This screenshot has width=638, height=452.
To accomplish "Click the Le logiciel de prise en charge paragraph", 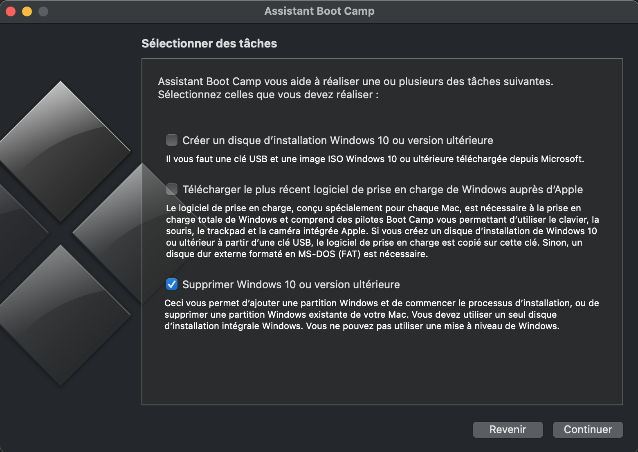I will [x=382, y=231].
